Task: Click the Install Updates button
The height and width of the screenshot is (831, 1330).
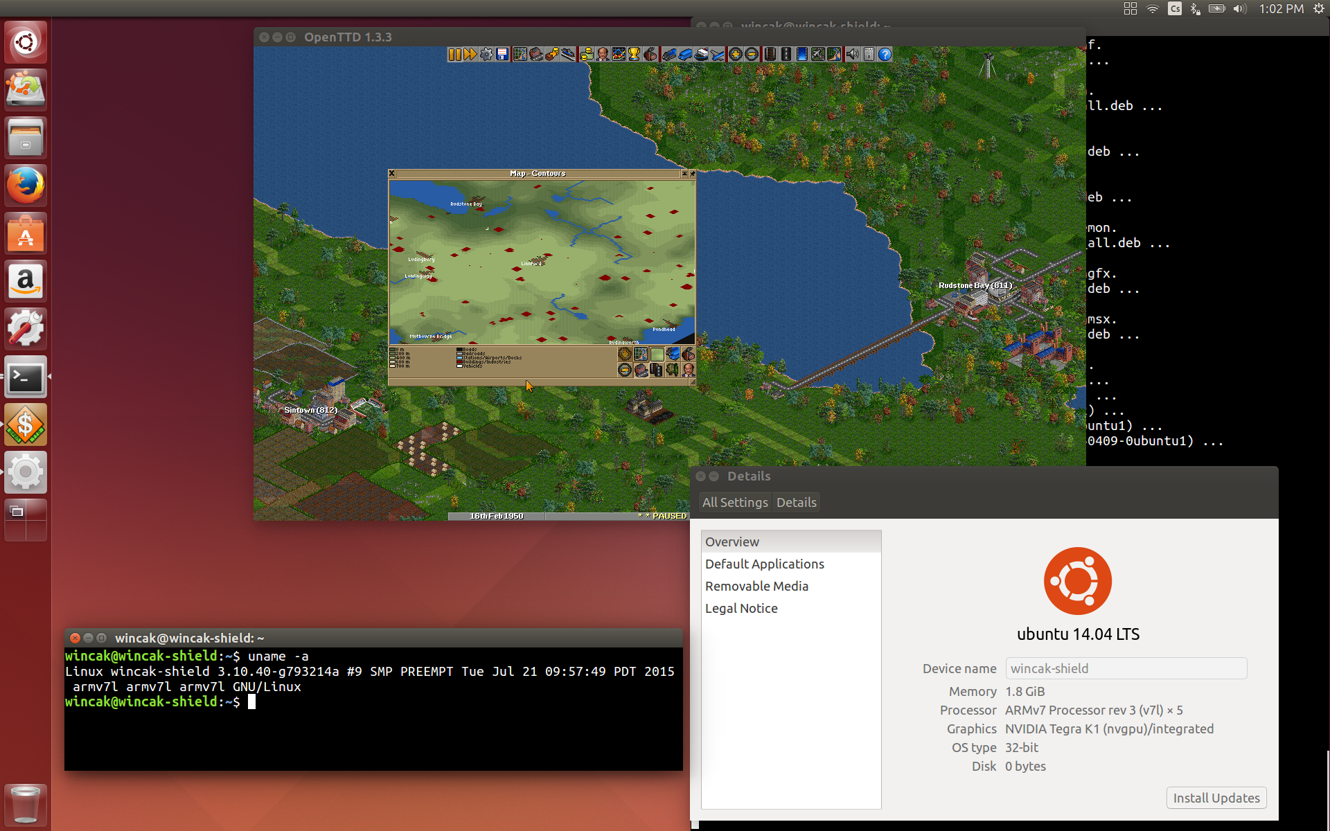Action: point(1216,798)
